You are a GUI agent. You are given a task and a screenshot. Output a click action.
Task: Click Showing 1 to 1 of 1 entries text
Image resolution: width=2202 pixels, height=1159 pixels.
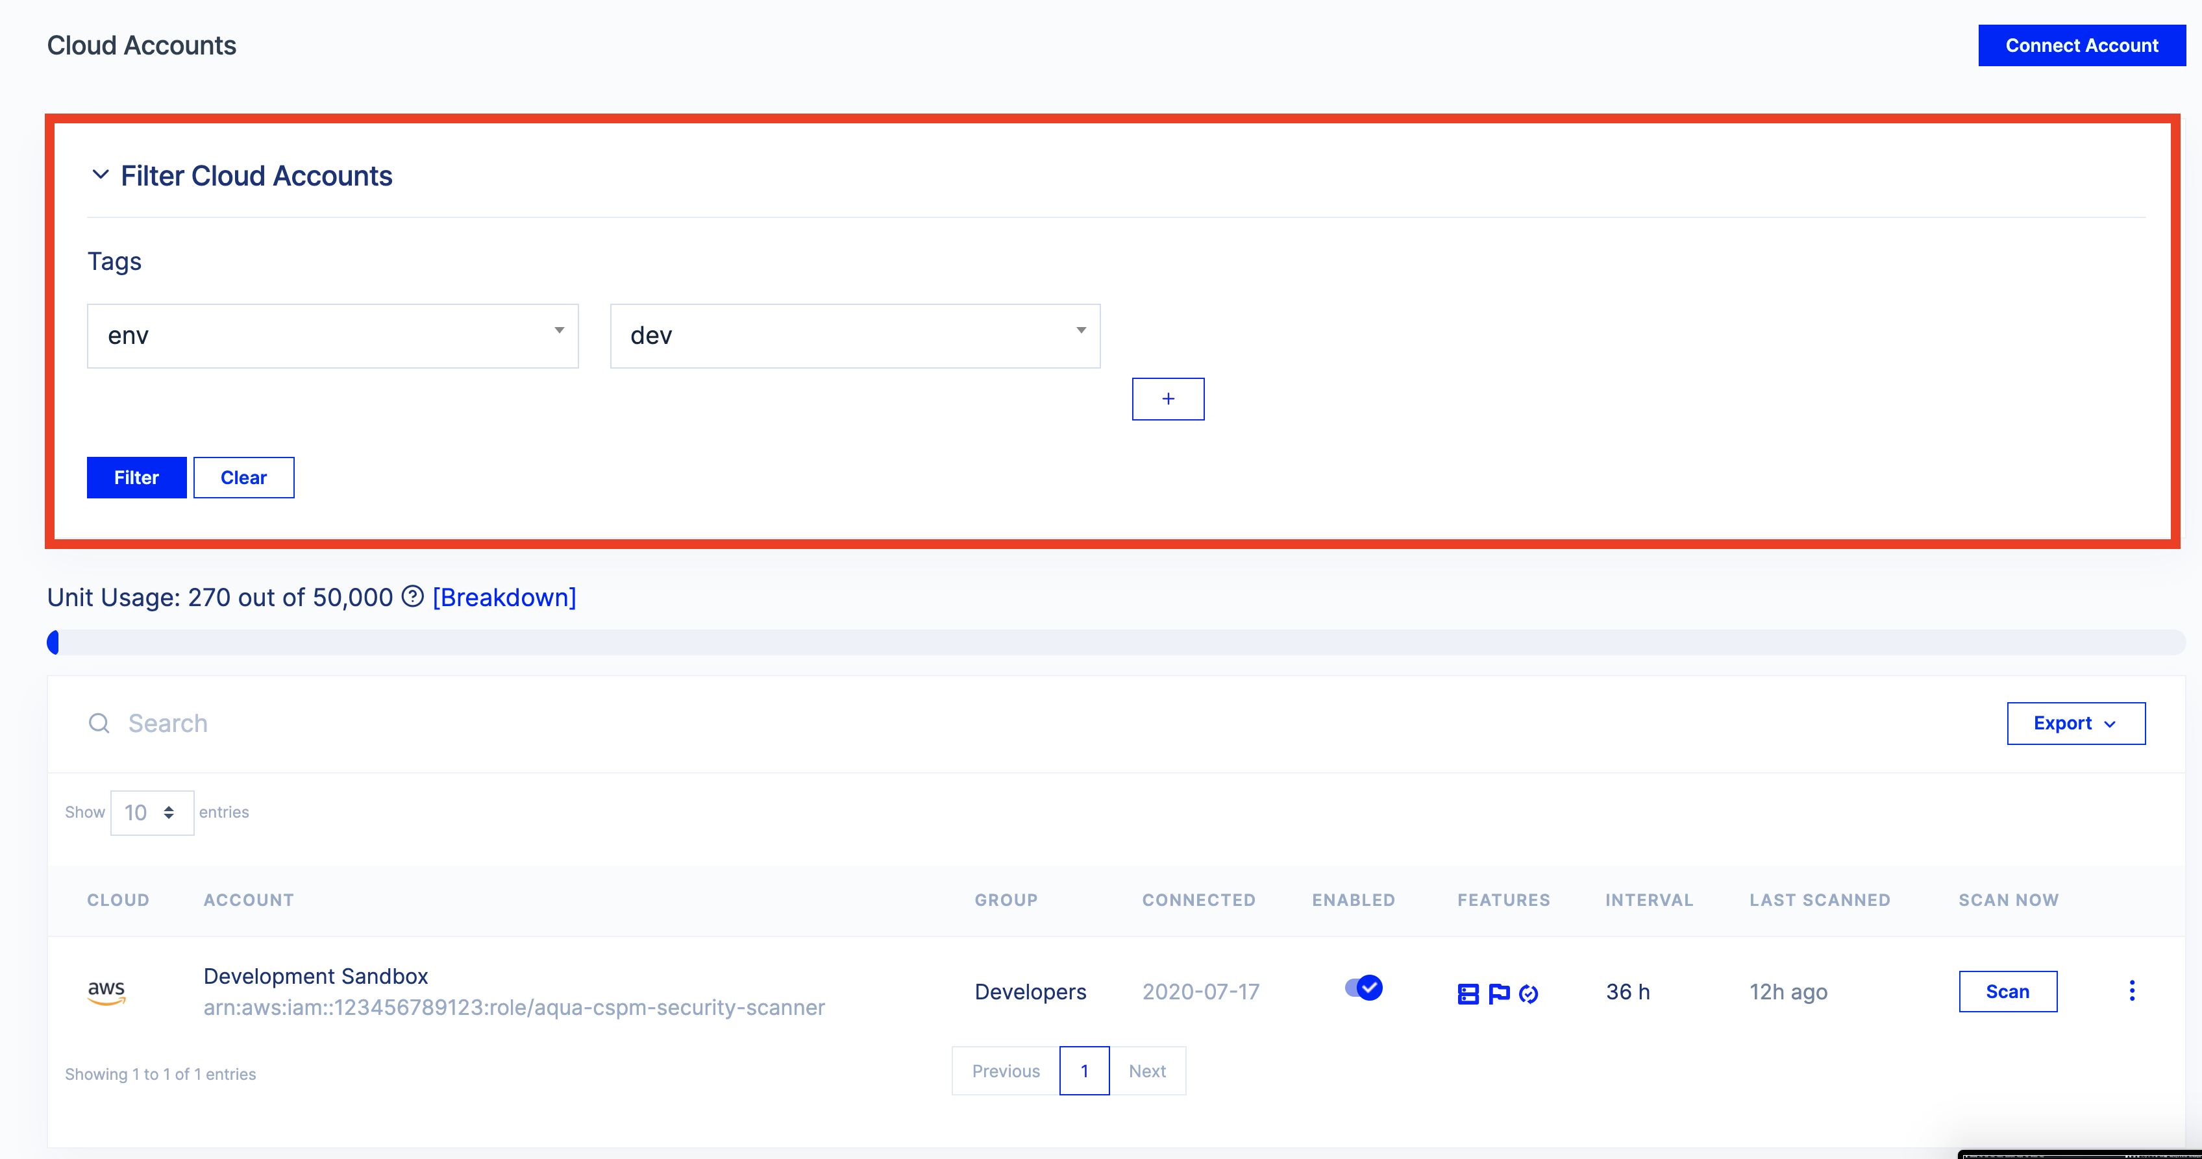[161, 1075]
